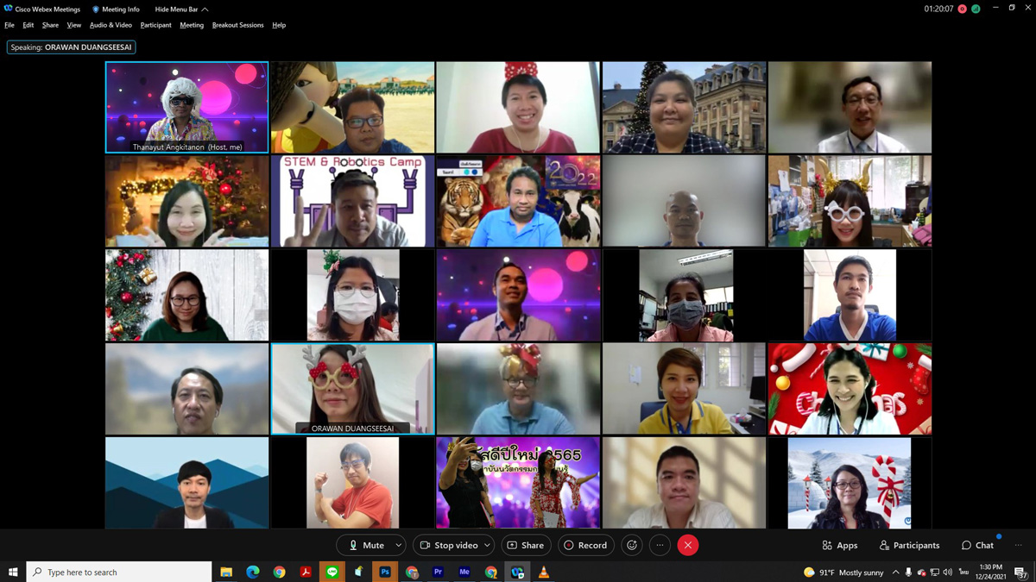Expand audio options arrow beside Mute
This screenshot has height=582, width=1036.
[398, 545]
